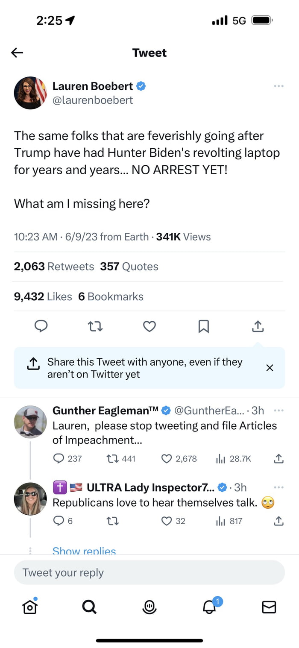Open more options for main tweet
Image resolution: width=299 pixels, height=648 pixels.
[278, 86]
